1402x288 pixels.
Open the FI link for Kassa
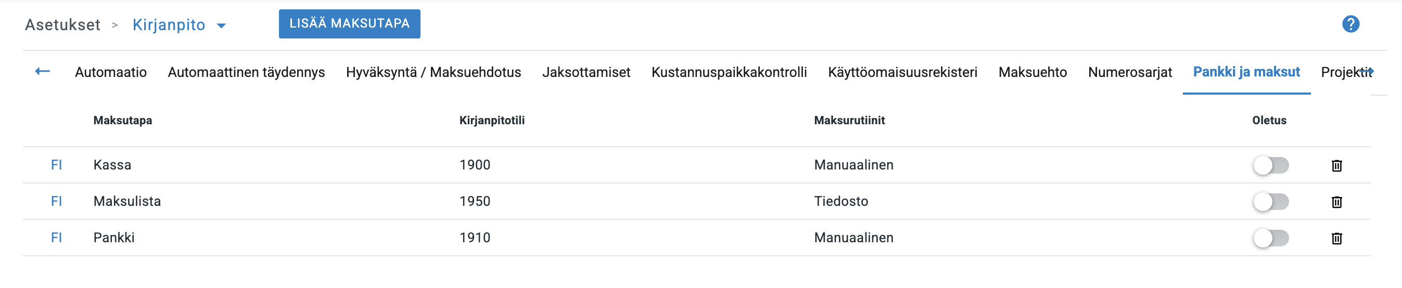tap(56, 165)
